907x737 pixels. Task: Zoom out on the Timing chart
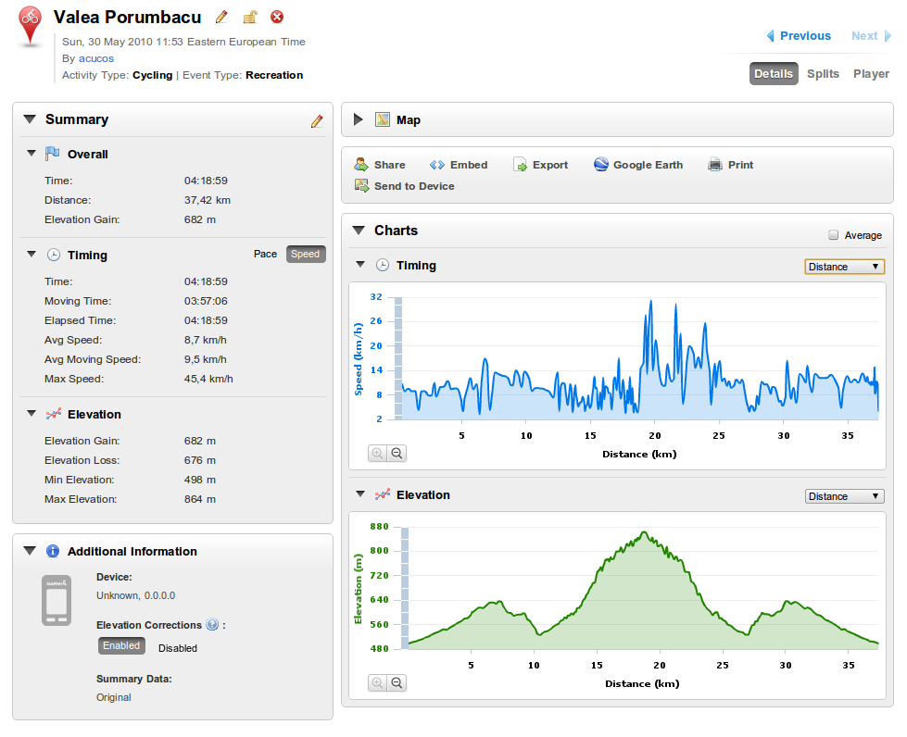397,453
